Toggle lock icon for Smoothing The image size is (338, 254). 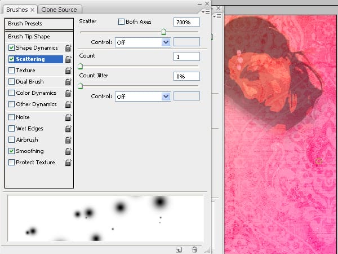pos(68,151)
